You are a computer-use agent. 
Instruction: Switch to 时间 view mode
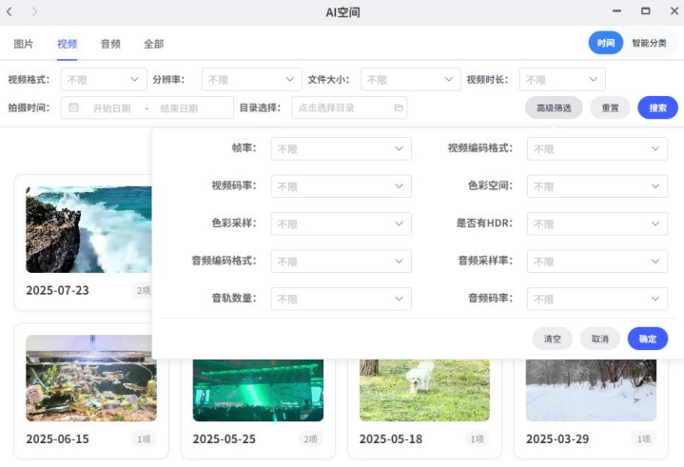(x=605, y=44)
